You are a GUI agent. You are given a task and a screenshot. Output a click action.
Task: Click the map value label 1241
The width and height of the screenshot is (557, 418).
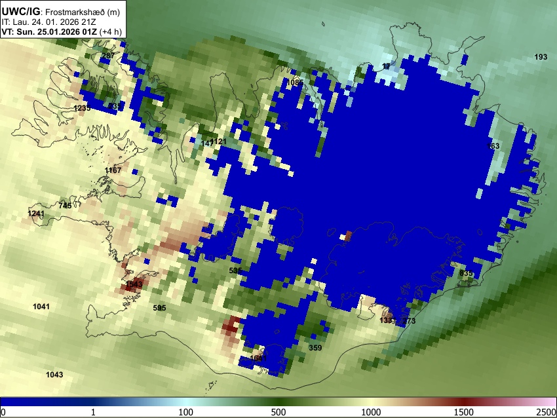pos(36,214)
